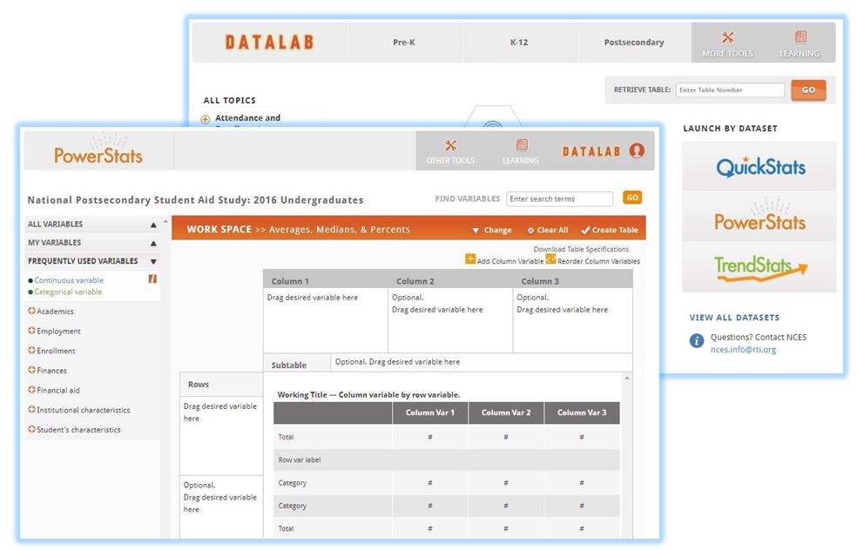Click the Download Table Specifications link

(x=582, y=248)
